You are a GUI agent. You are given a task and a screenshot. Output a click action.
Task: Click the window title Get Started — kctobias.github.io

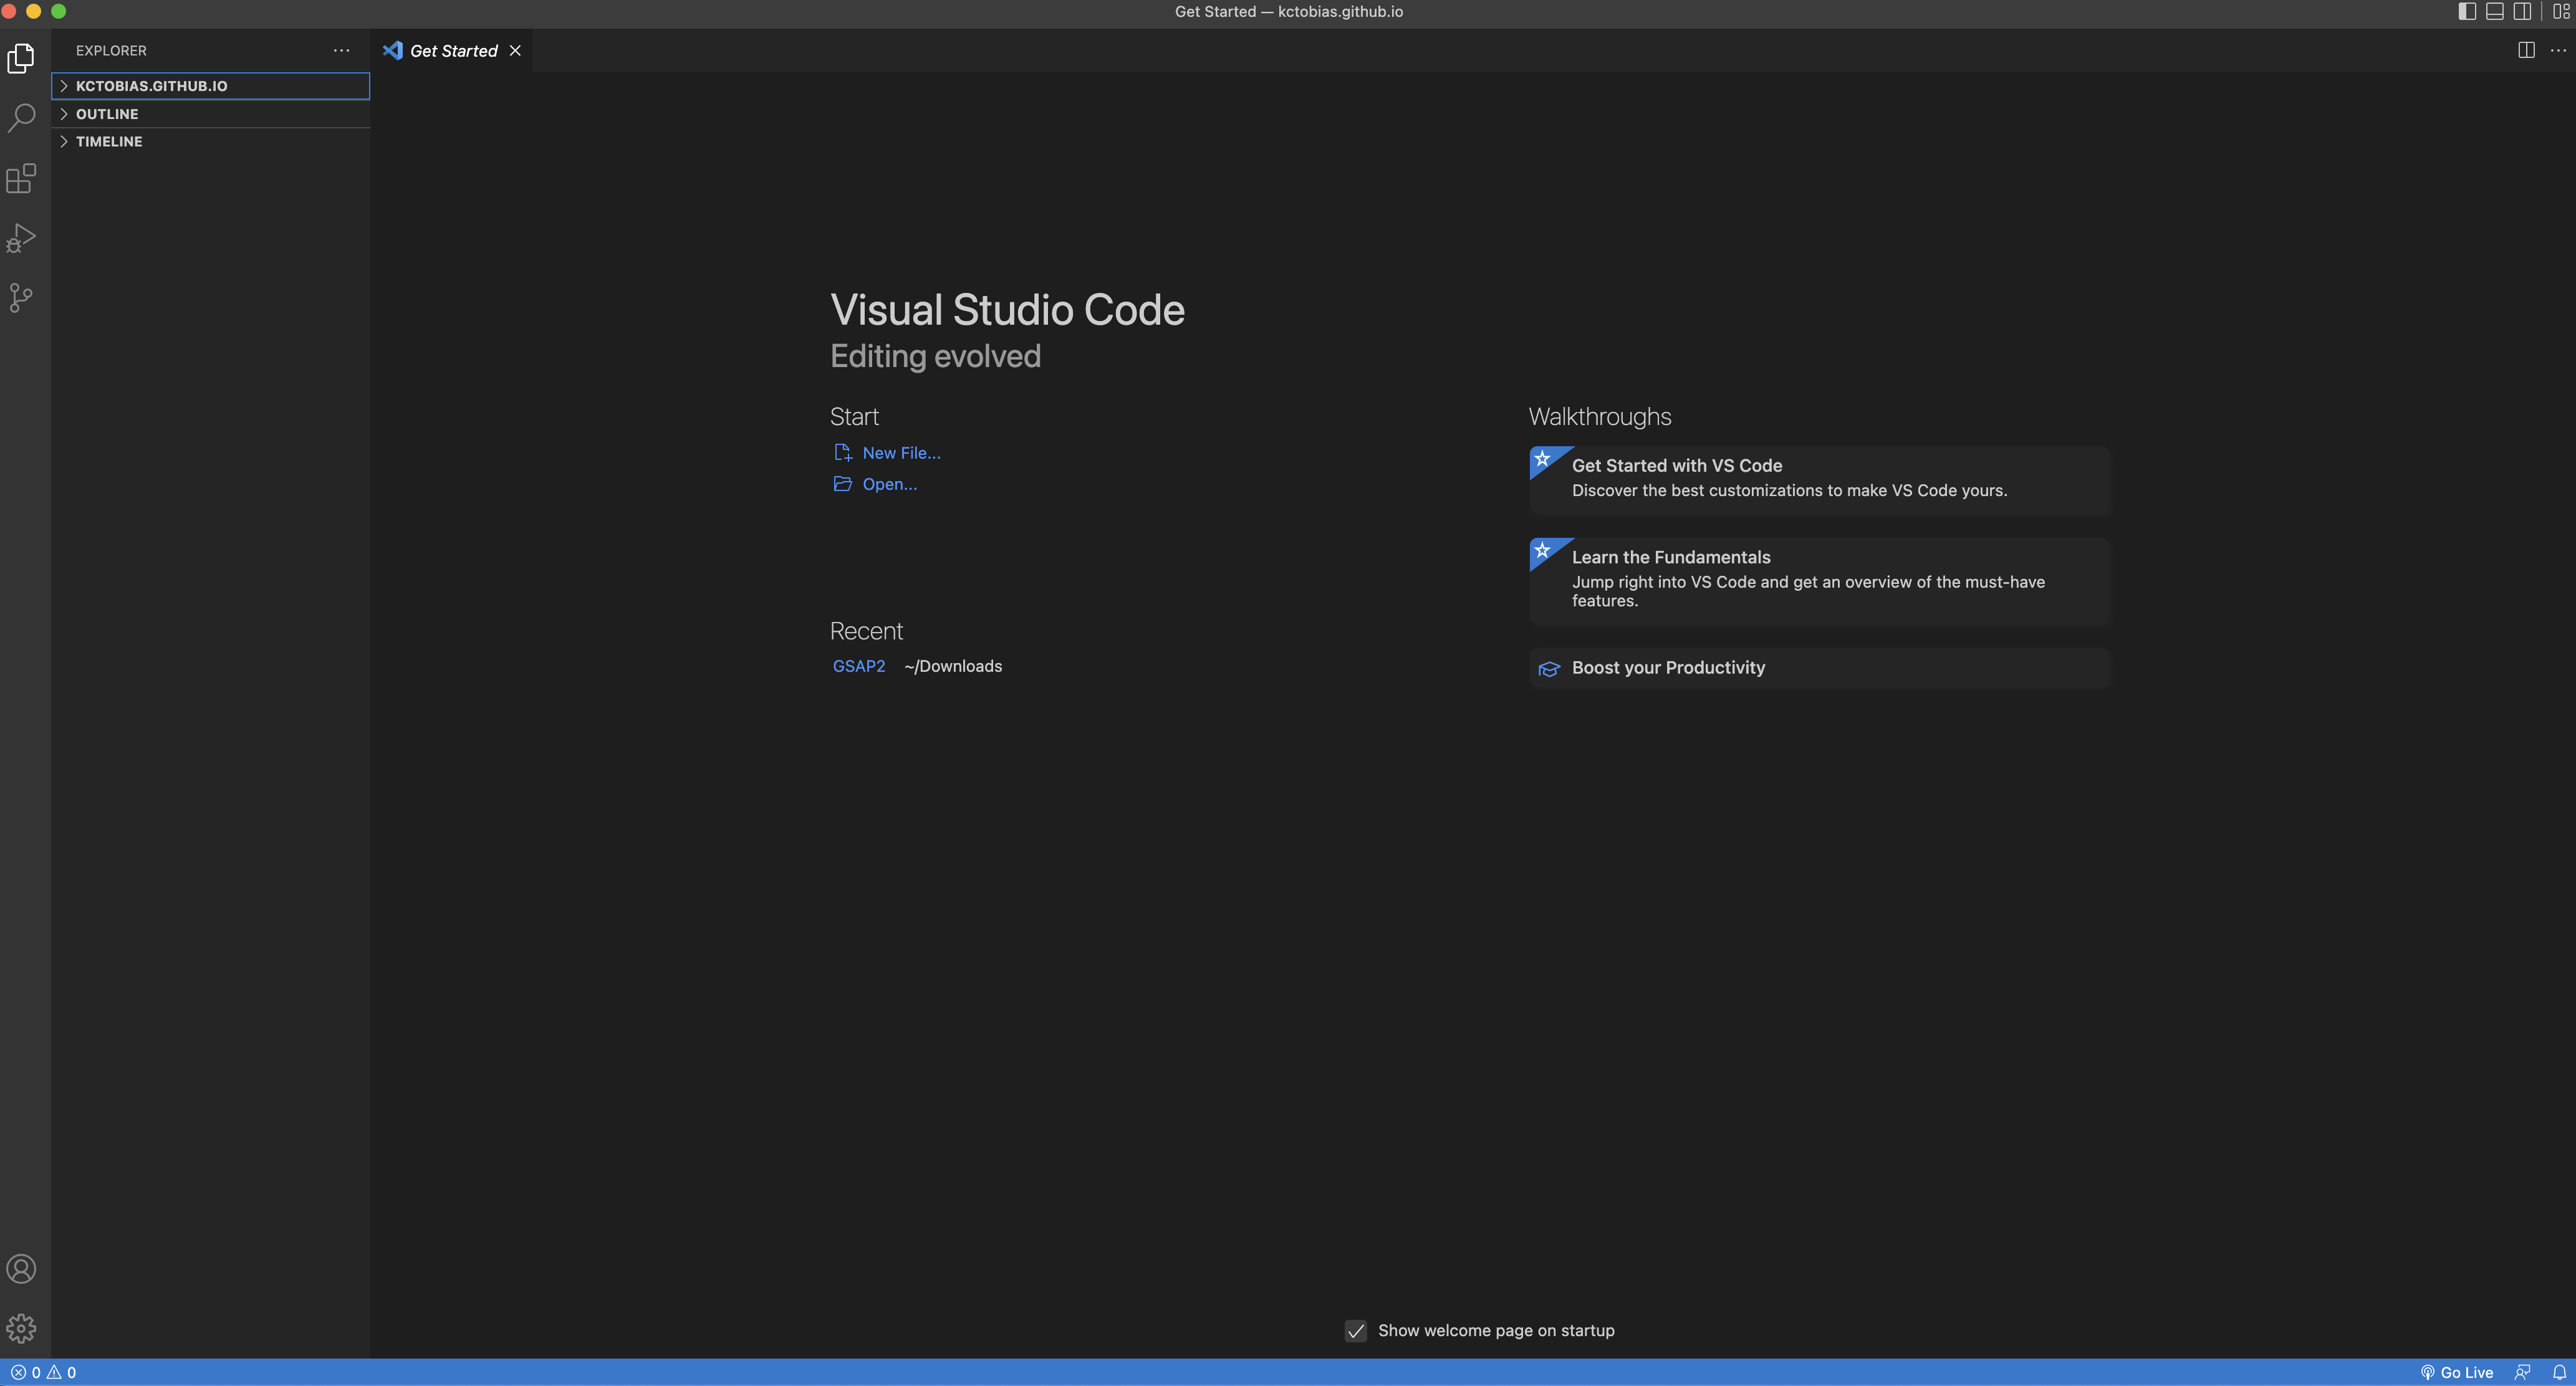[x=1288, y=11]
